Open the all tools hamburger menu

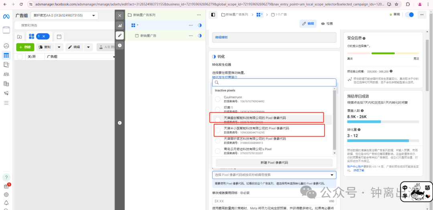6,103
